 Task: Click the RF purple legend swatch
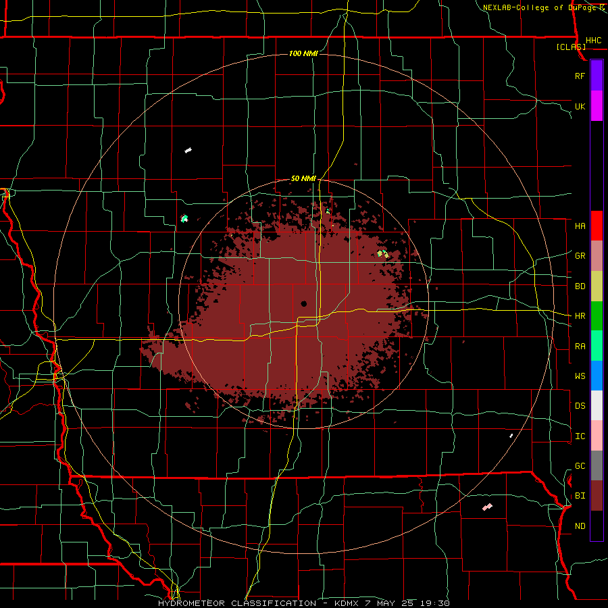tap(597, 76)
